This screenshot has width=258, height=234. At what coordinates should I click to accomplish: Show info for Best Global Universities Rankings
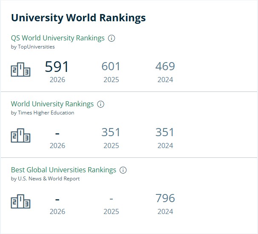click(123, 170)
